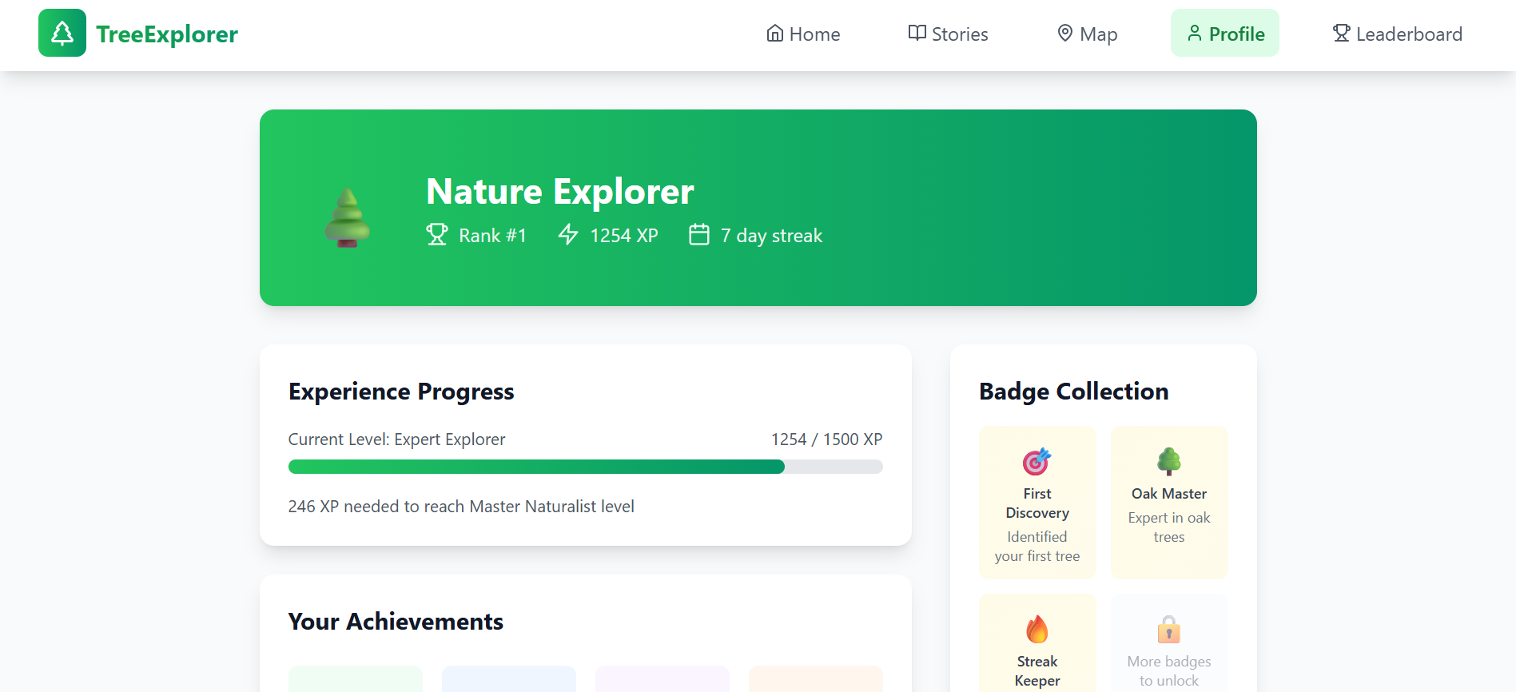
Task: Click the trophy icon beside Rank #1
Action: point(437,235)
